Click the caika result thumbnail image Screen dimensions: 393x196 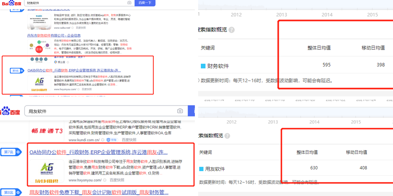click(40, 22)
